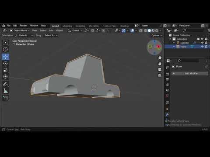210x157 pixels.
Task: Open the Scene properties tab
Action: click(167, 90)
